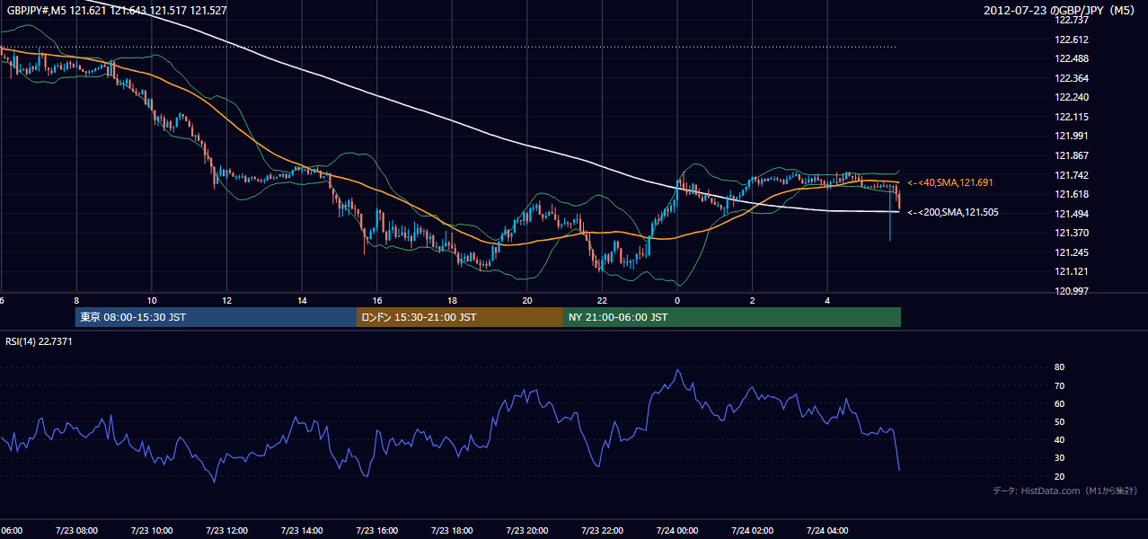
Task: Click hour label 8 under price chart
Action: tap(76, 301)
